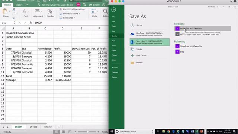Select OneDrive - ACCELERATE location

pos(149,34)
